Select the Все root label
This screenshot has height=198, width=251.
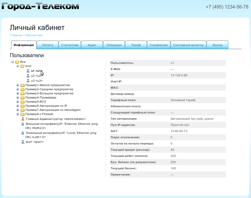tap(23, 62)
